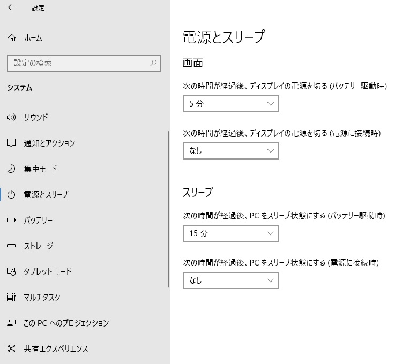This screenshot has width=410, height=364.
Task: Click the ストレージ drive icon
Action: (11, 246)
